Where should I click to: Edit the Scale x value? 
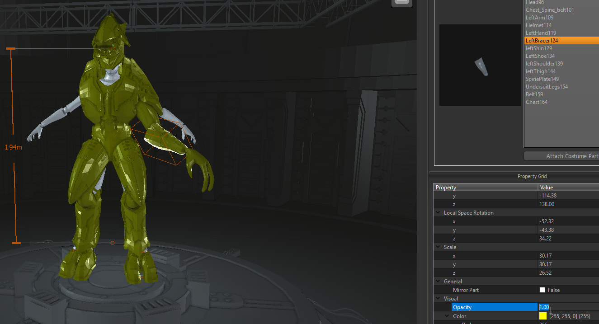(568, 256)
